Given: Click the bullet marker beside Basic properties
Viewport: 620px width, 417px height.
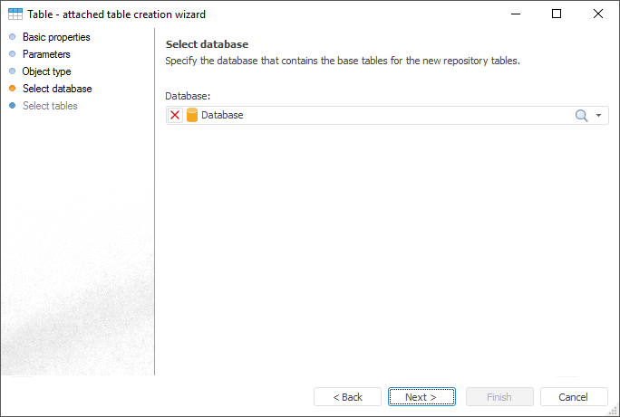Looking at the screenshot, I should [x=12, y=37].
